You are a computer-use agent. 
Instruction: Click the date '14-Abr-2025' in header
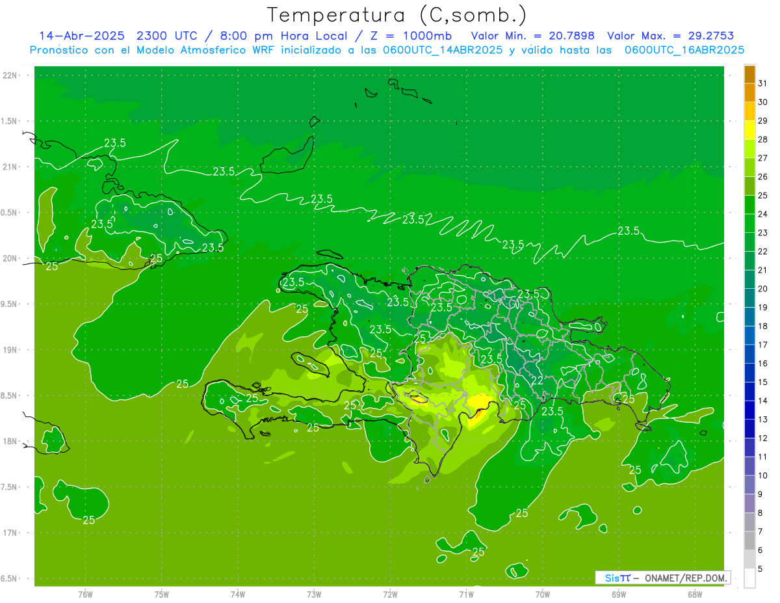point(81,36)
